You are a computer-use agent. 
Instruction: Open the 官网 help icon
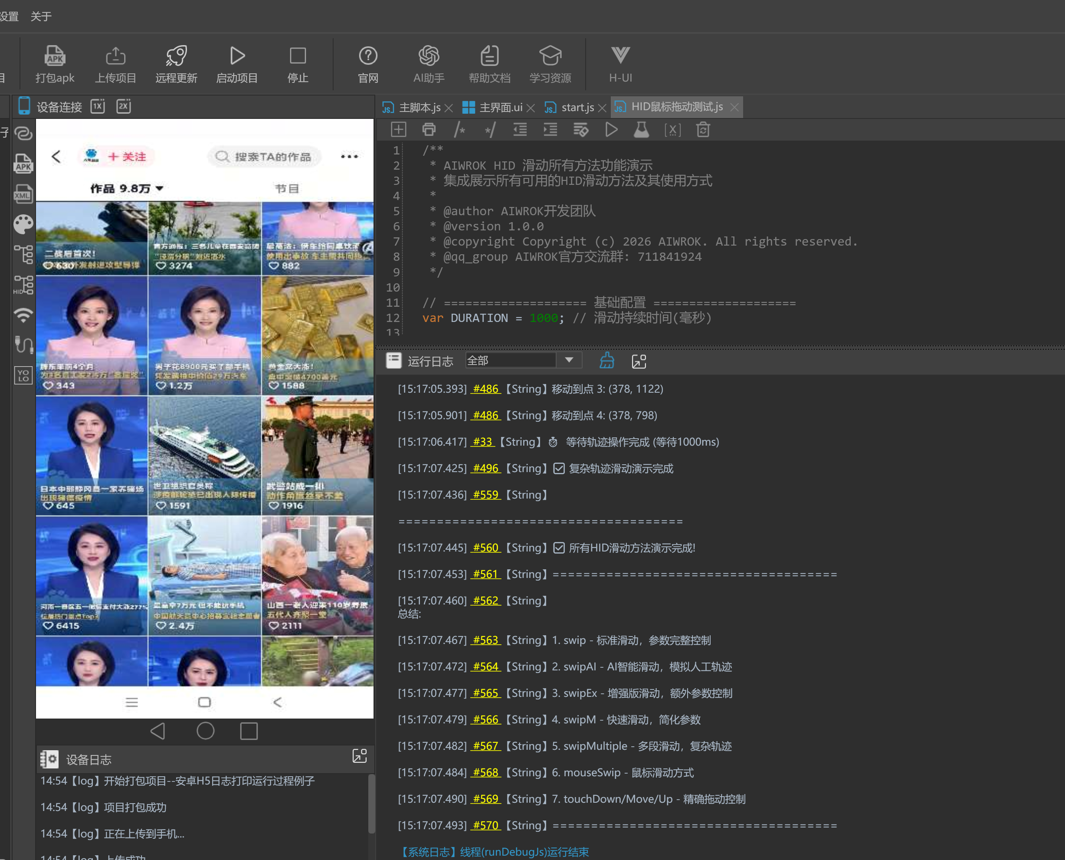[368, 64]
